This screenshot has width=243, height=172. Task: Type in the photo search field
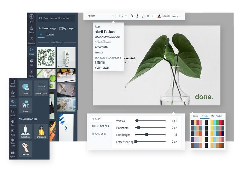[57, 18]
